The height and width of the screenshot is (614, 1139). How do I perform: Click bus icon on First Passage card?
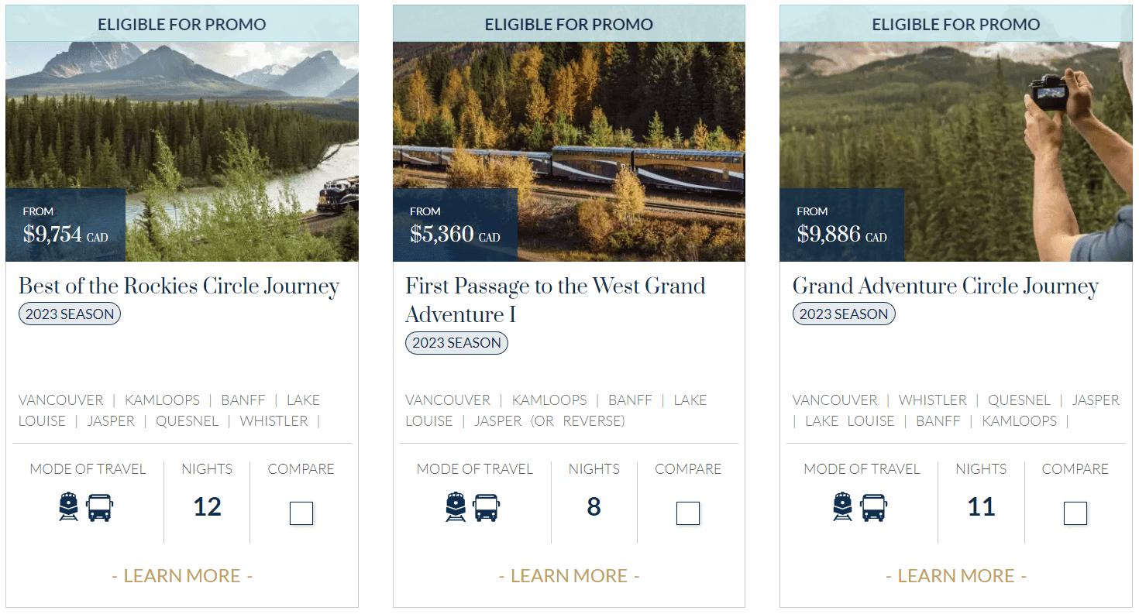click(x=487, y=508)
